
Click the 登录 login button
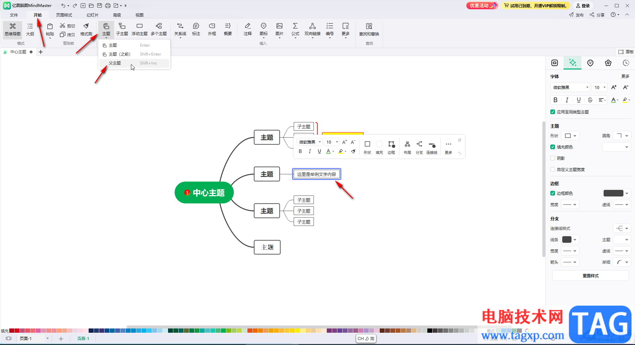click(x=583, y=6)
